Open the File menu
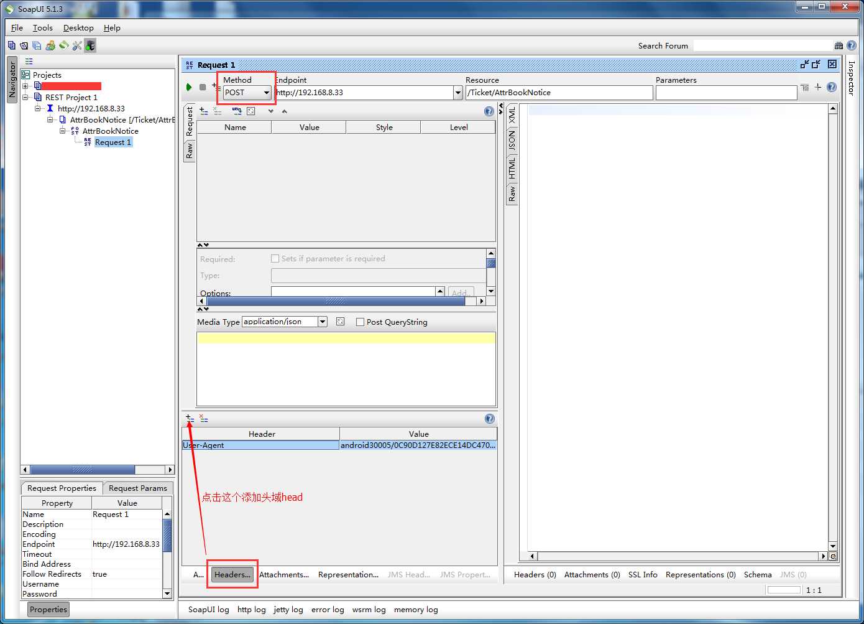 tap(17, 28)
